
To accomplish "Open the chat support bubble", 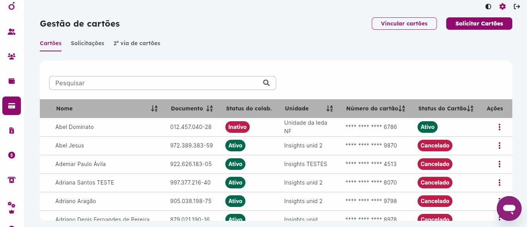I will (509, 208).
